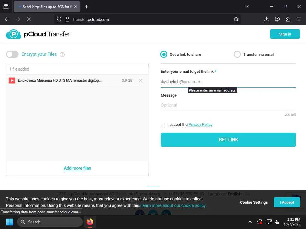This screenshot has width=306, height=229.
Task: Click the muted volume tray icon
Action: click(277, 222)
